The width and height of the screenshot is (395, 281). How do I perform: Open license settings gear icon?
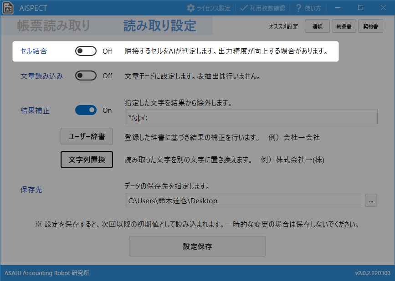(191, 8)
